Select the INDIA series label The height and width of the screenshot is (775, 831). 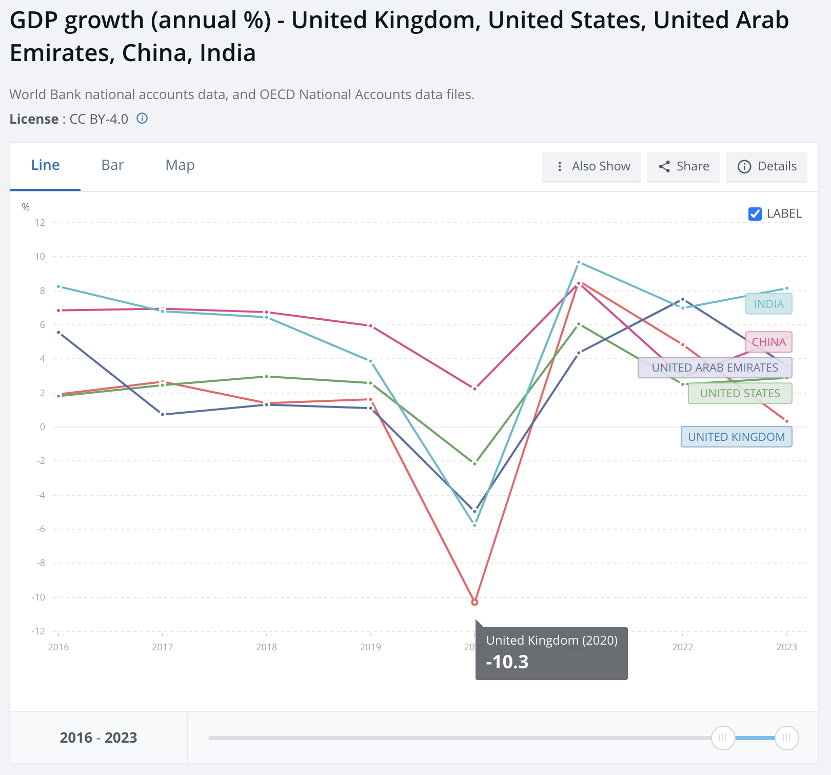(768, 303)
